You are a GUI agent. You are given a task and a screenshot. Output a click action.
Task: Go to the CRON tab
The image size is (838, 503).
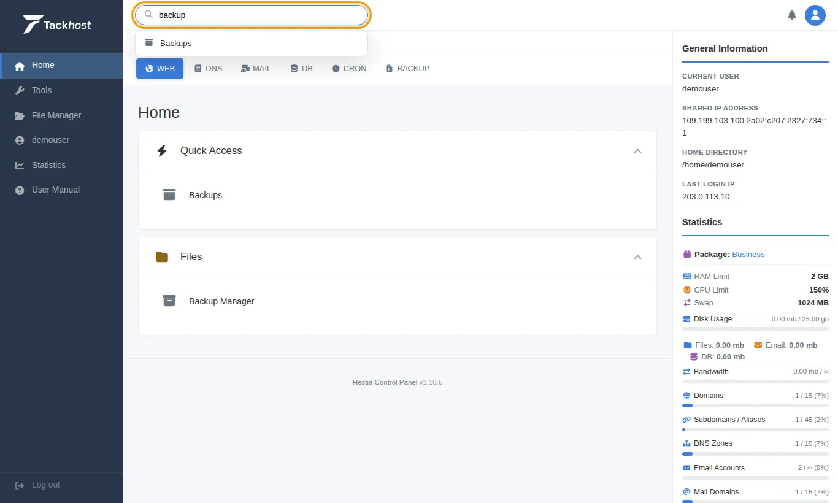click(x=349, y=69)
